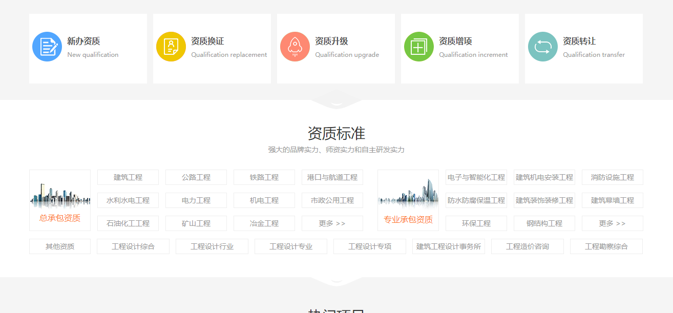Click the 其他资质 tab
This screenshot has width=673, height=313.
coord(59,246)
